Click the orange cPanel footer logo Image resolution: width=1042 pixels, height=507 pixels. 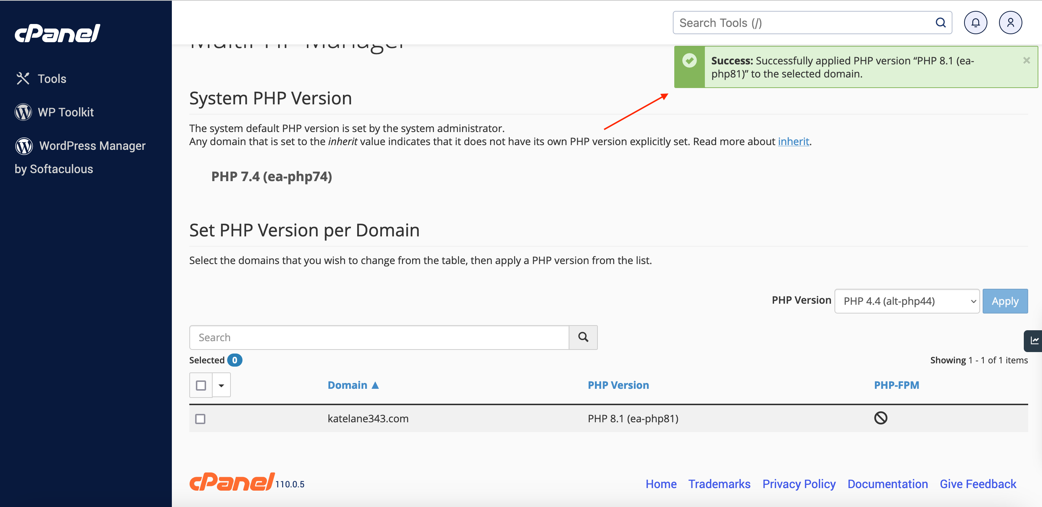(232, 482)
